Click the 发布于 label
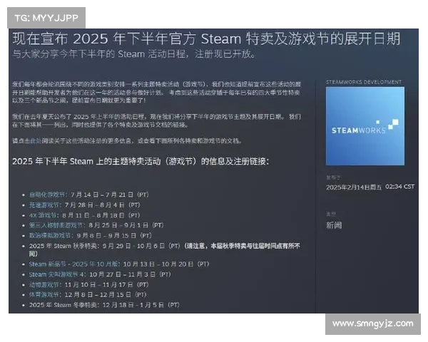The height and width of the screenshot is (342, 428). click(x=333, y=177)
